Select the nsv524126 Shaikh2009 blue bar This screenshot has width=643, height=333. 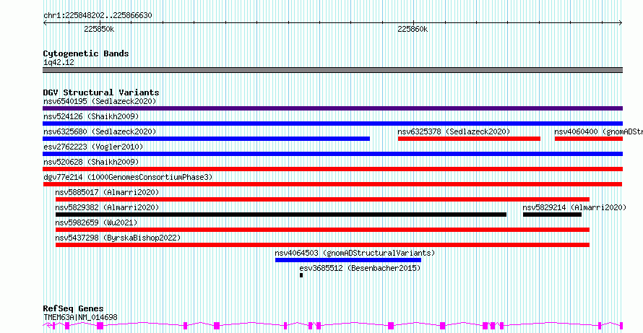[x=332, y=124]
